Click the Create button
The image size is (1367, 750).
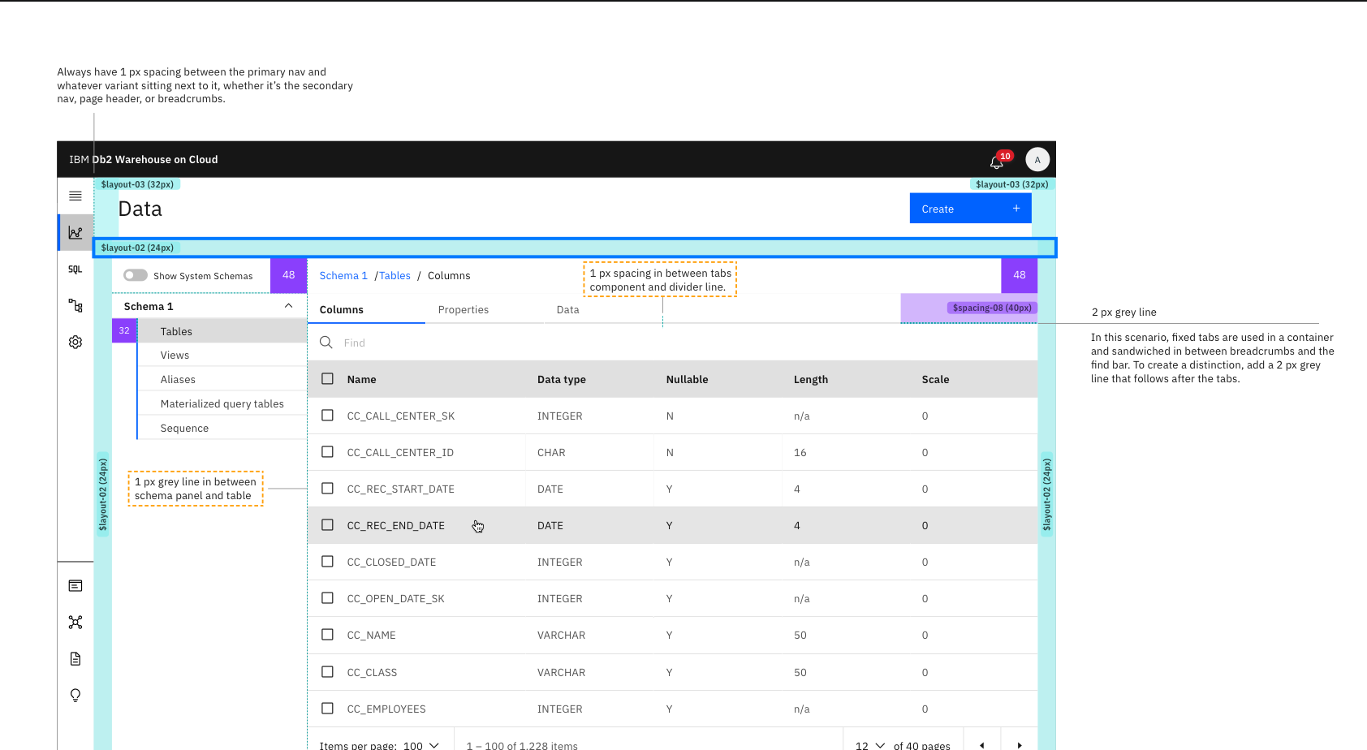(x=971, y=209)
